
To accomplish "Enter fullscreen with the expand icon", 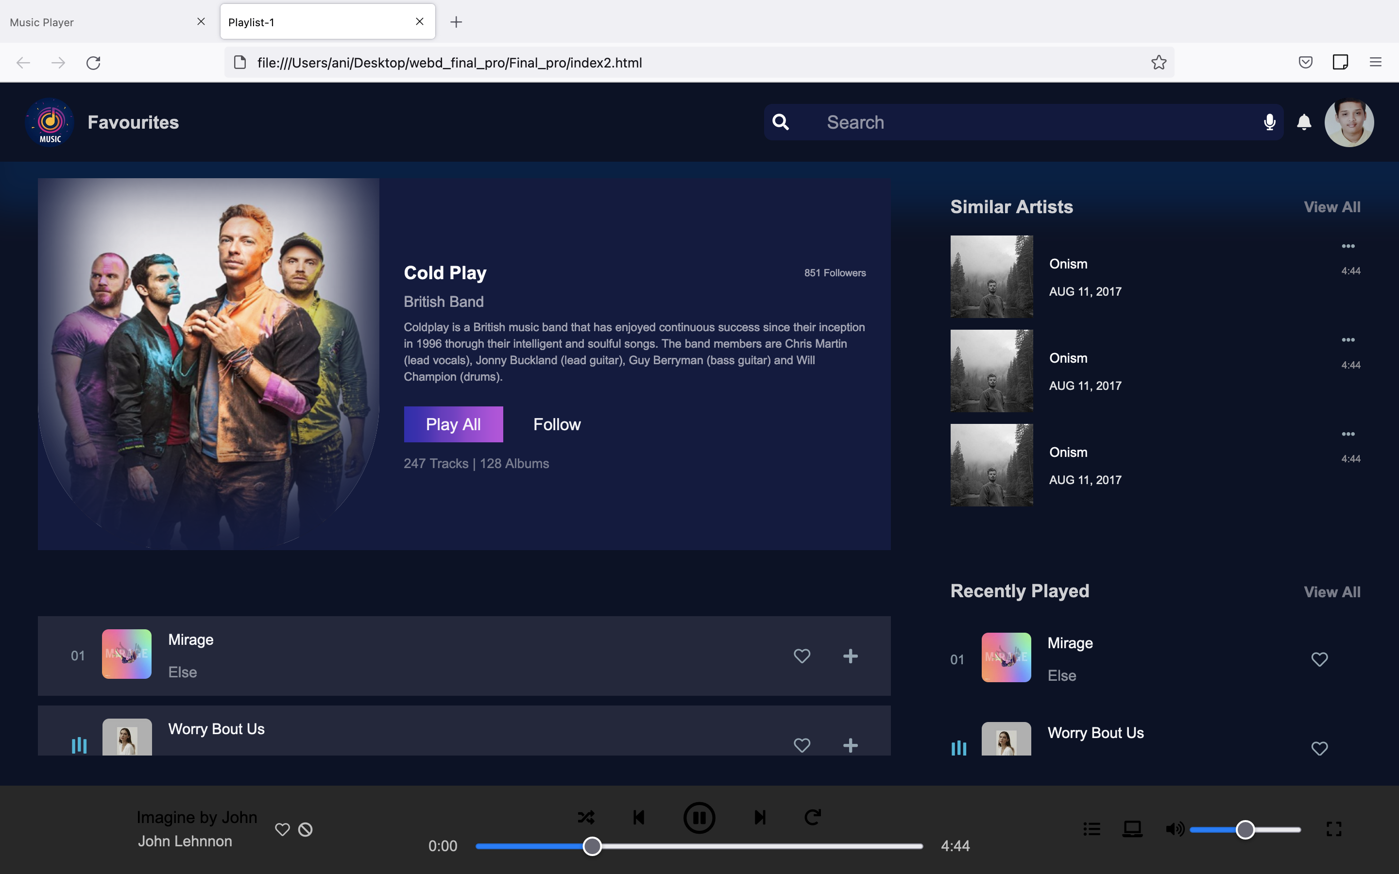I will pyautogui.click(x=1334, y=828).
